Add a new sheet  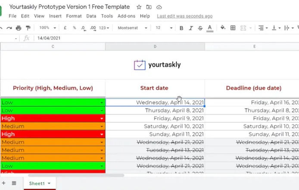[3, 183]
